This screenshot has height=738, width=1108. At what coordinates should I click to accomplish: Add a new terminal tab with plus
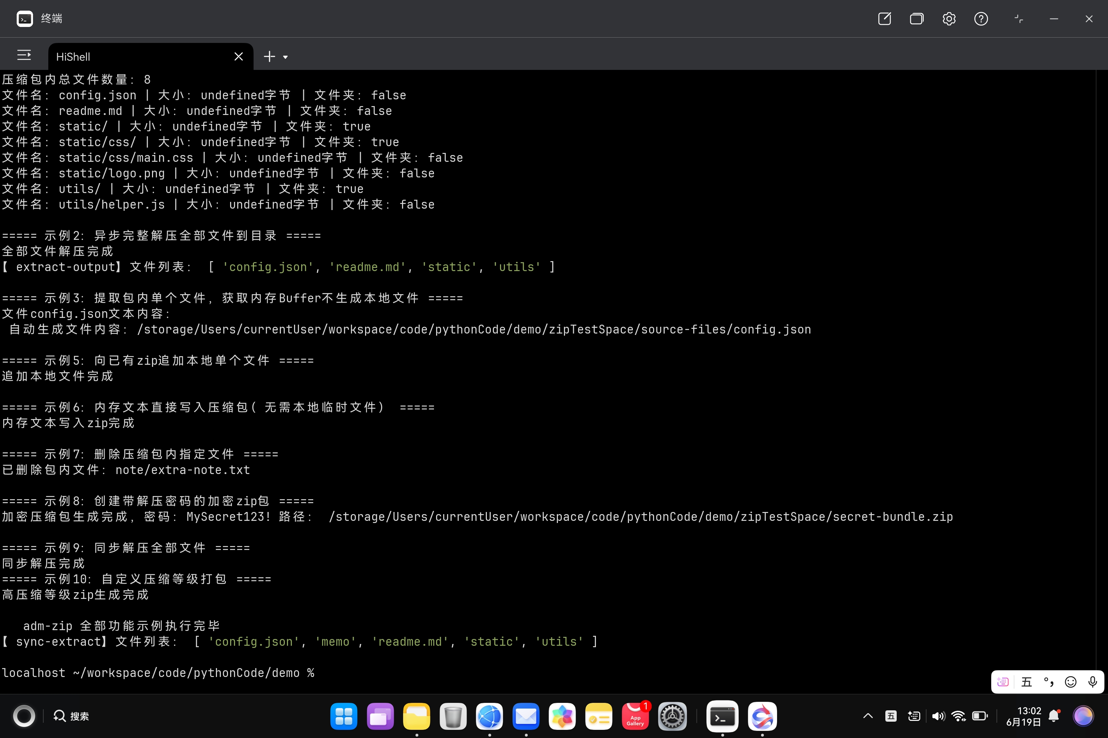point(269,56)
